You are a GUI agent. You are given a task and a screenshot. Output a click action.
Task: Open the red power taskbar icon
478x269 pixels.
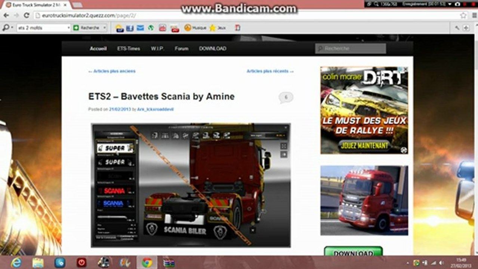tap(81, 263)
